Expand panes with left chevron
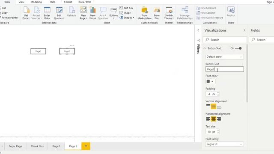This screenshot has height=154, width=274. click(x=198, y=30)
